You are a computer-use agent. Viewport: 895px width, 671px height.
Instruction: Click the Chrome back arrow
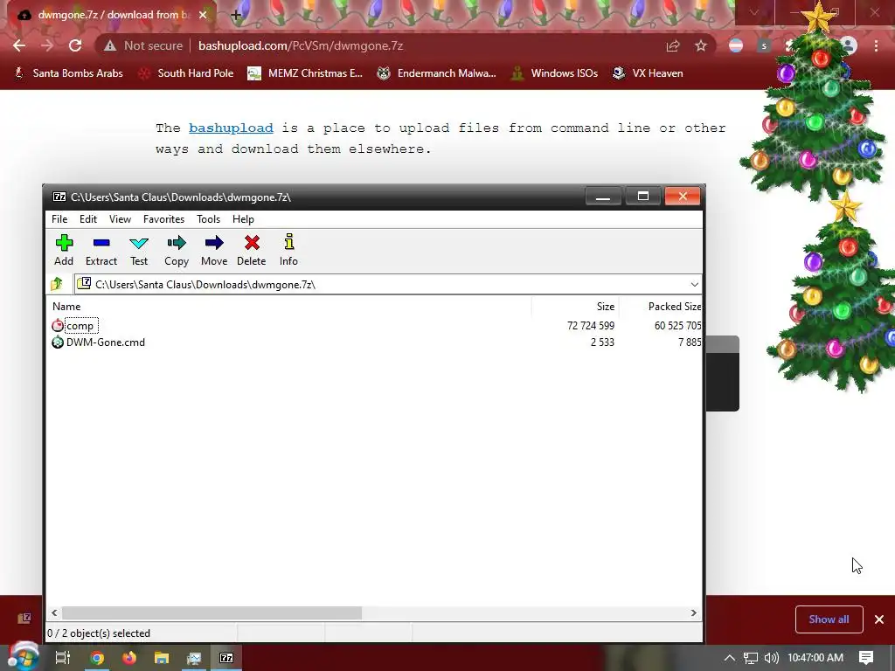tap(19, 45)
